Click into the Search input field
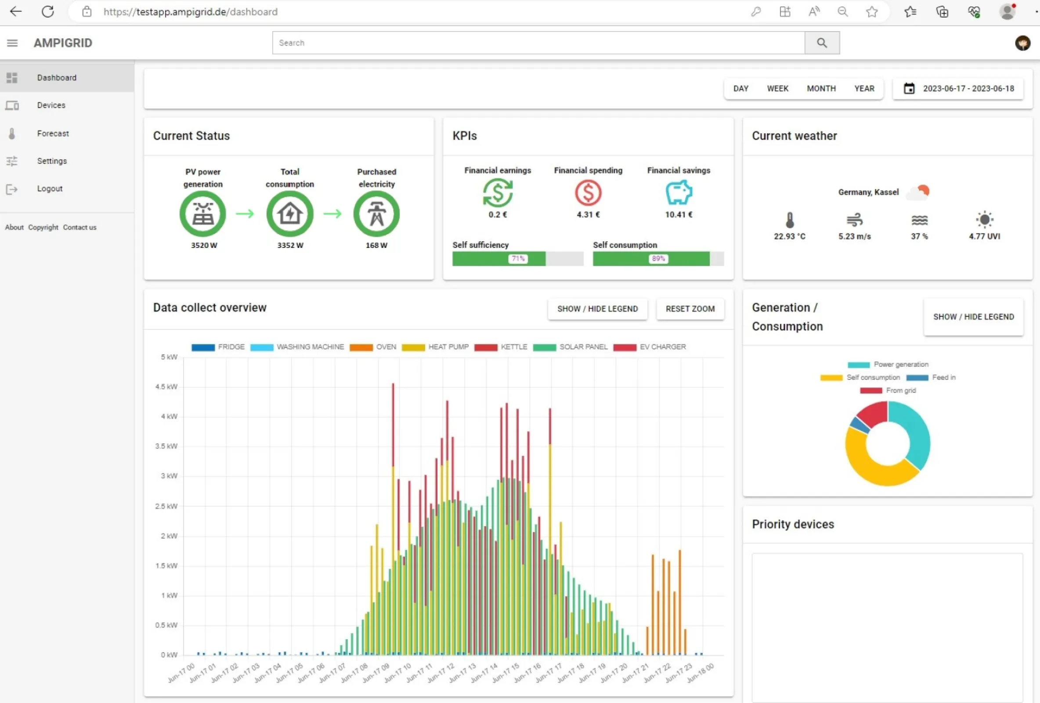Viewport: 1040px width, 703px height. coord(537,43)
